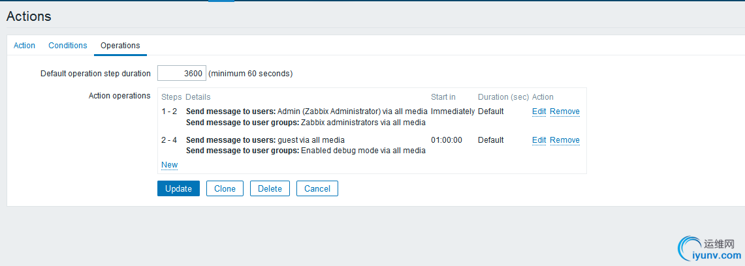Clone this action

225,189
